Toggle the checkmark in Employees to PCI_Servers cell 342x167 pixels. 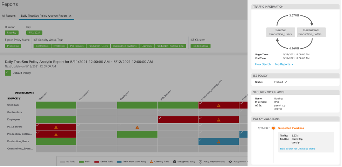(x=160, y=118)
